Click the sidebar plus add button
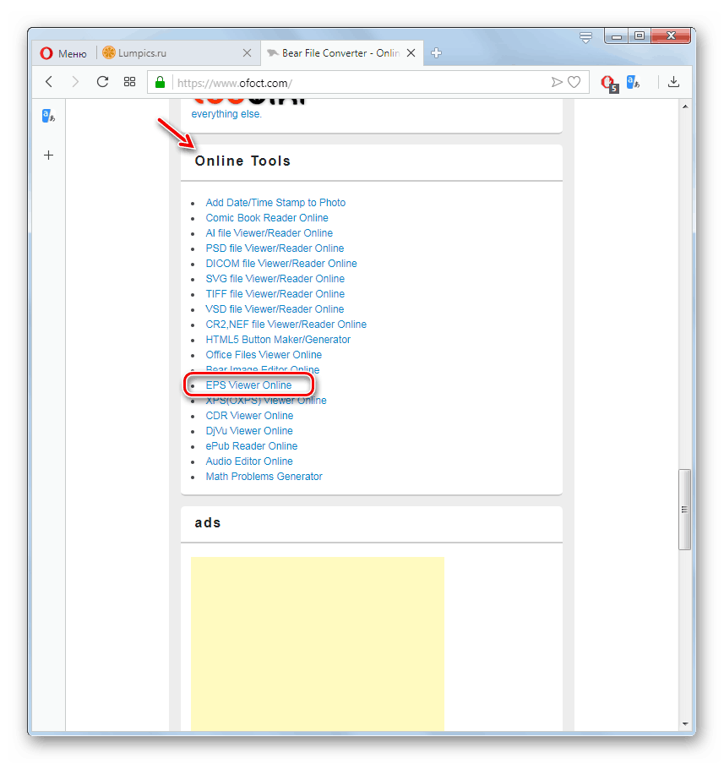This screenshot has width=724, height=764. coord(49,156)
